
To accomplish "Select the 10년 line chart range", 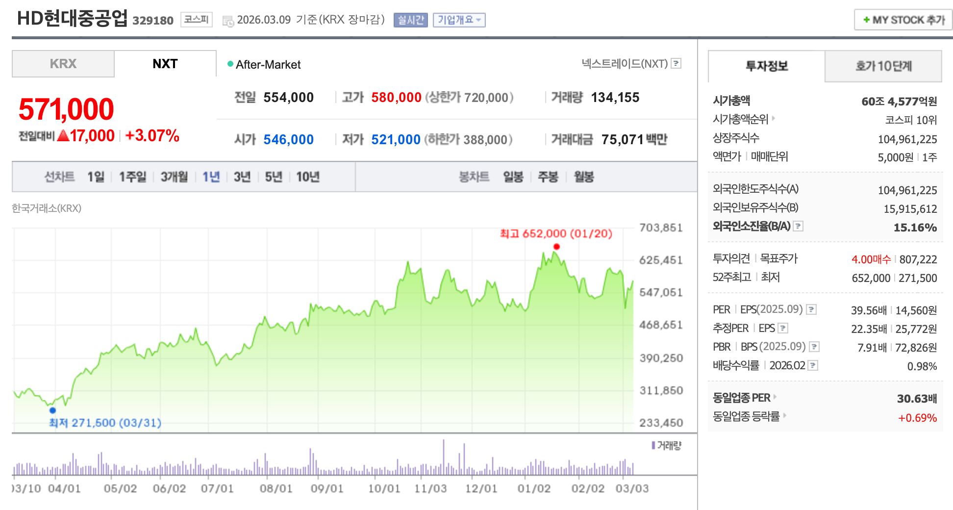I will (308, 177).
